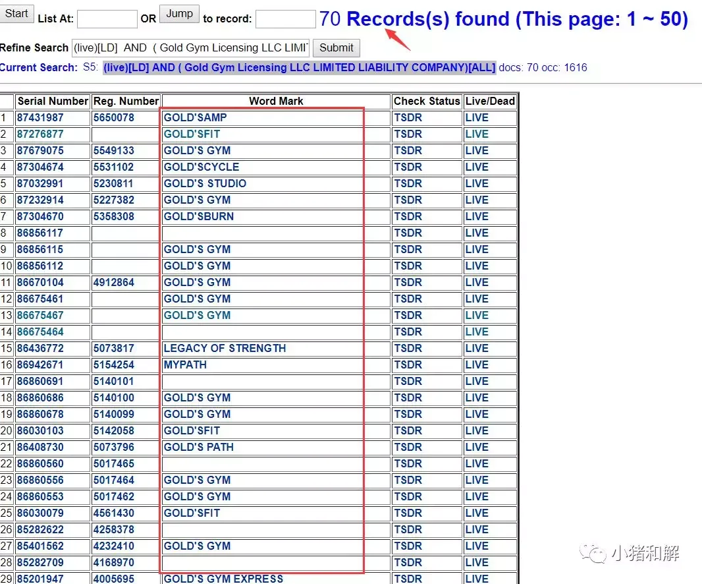Click LIVE status for serial 86860560

click(x=477, y=464)
